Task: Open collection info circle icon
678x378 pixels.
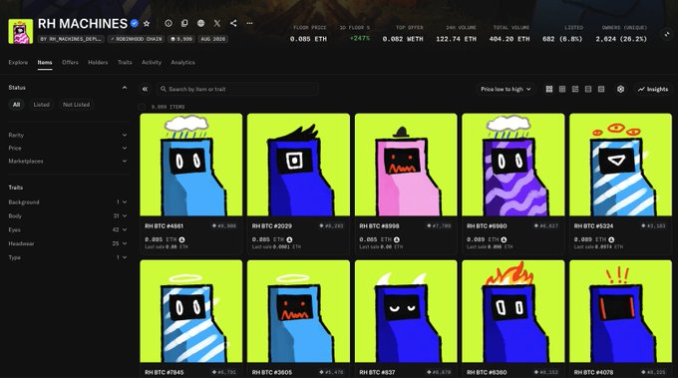Action: [x=169, y=23]
